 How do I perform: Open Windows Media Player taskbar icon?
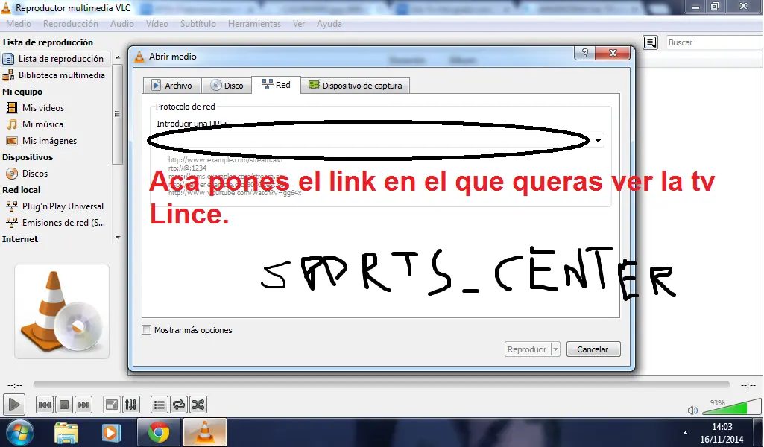click(x=111, y=432)
